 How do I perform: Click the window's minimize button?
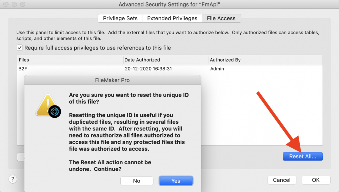coord(15,5)
